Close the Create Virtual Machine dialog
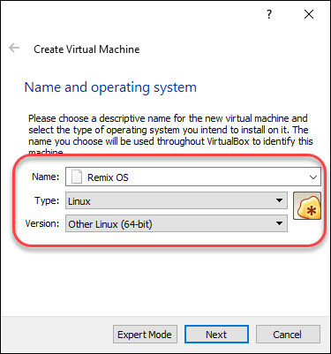 [309, 14]
